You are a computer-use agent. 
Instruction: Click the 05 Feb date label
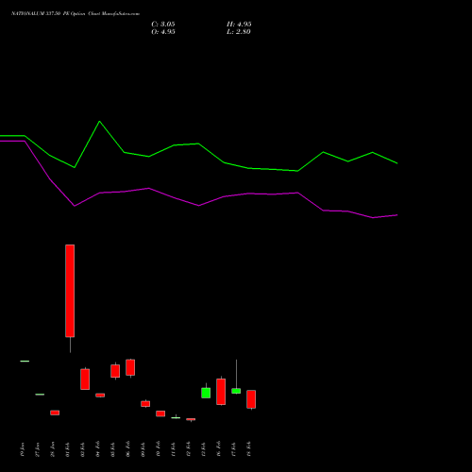113,449
